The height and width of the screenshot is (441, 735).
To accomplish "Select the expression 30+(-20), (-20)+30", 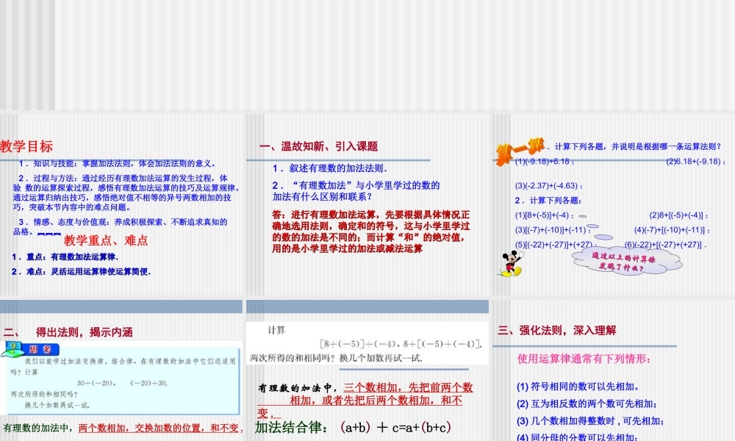I will pos(122,384).
